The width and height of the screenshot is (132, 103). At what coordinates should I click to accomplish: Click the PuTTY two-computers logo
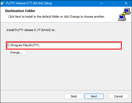tap(124, 14)
